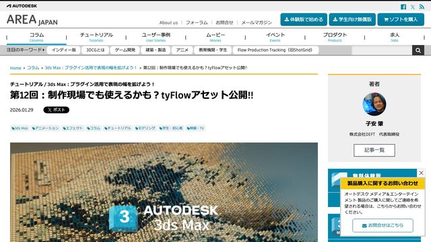431x242 pixels.
Task: Click the チュートリアル tag below date
Action: pos(118,128)
